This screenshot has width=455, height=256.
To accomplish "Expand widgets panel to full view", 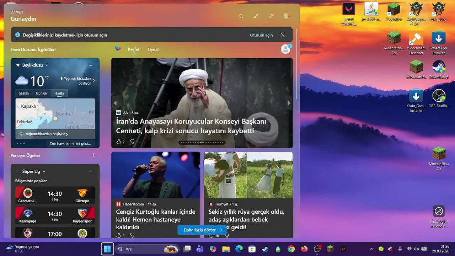I will (x=256, y=16).
